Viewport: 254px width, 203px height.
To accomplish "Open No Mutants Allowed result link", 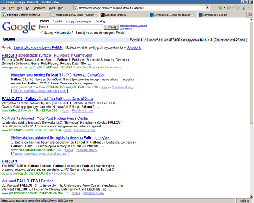I will point(46,118).
